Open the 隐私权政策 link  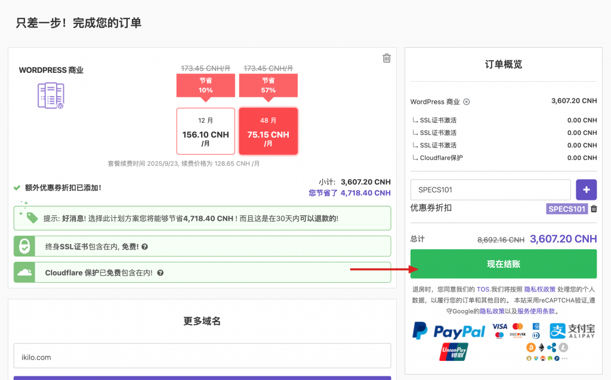(541, 289)
